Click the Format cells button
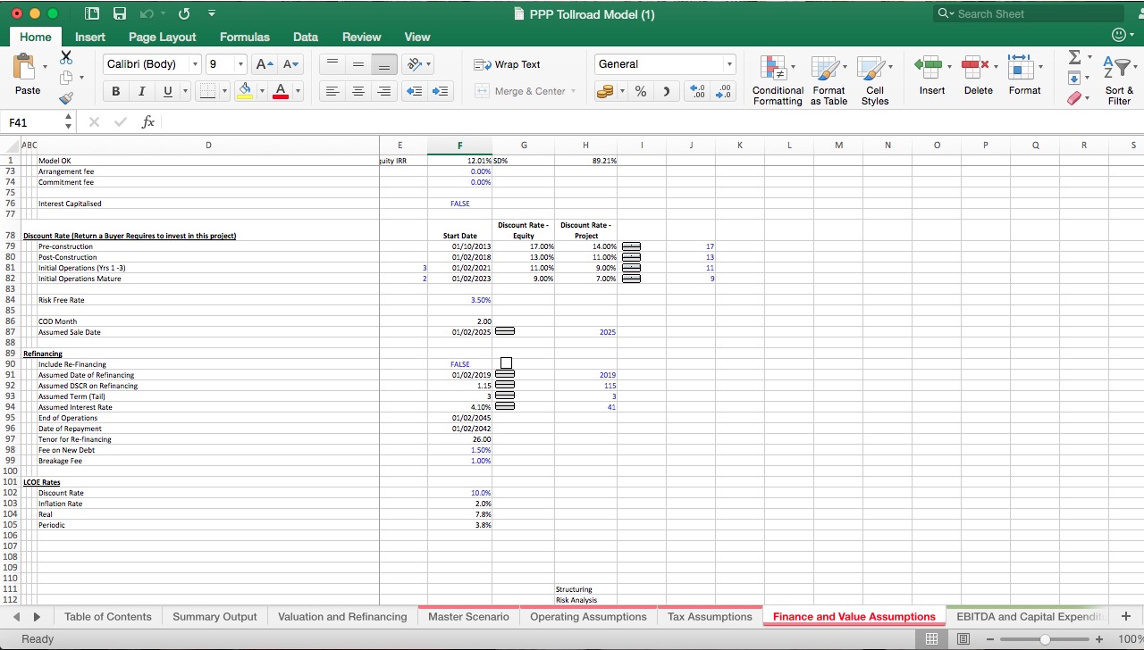 pyautogui.click(x=1024, y=75)
